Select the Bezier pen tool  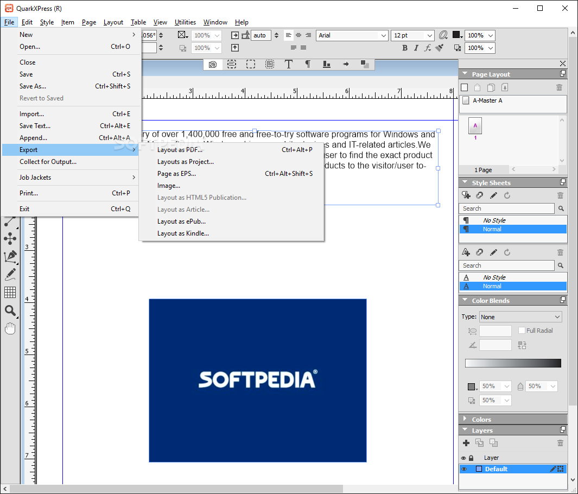pos(10,257)
